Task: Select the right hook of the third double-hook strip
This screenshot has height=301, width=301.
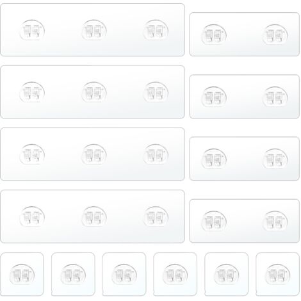Action: click(x=275, y=159)
